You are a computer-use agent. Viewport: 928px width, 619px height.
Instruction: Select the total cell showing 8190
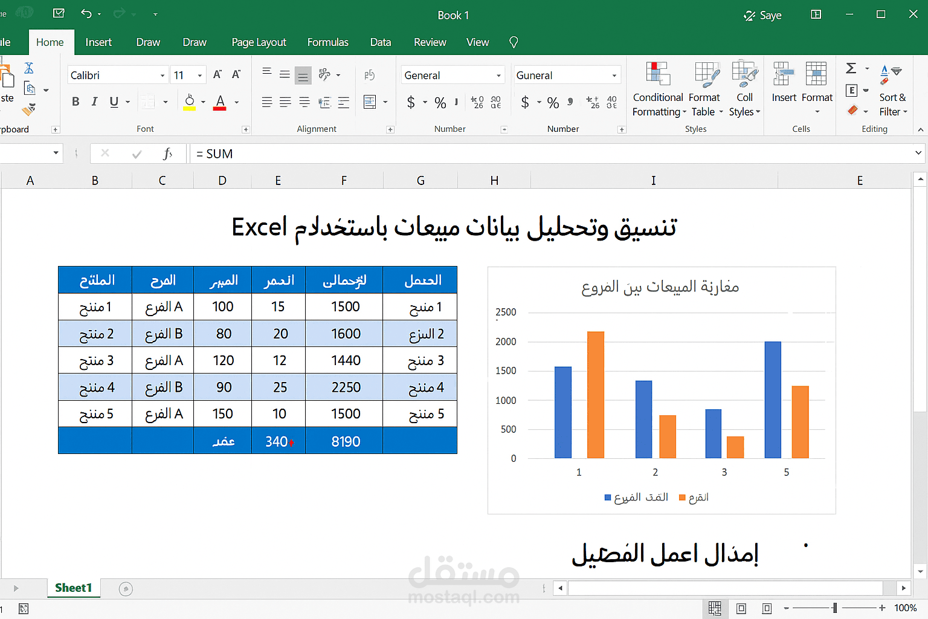[x=345, y=441]
